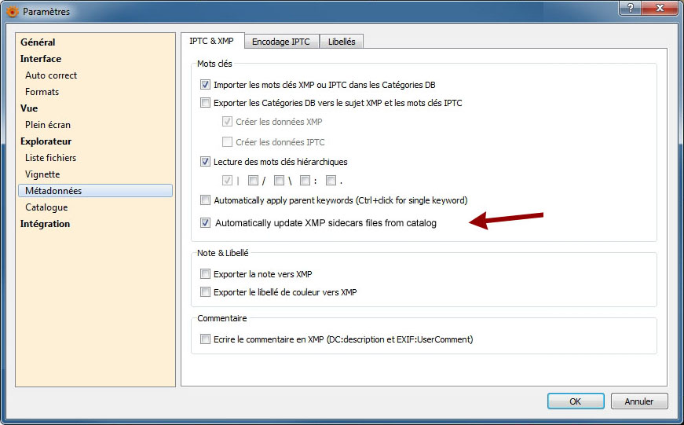This screenshot has width=684, height=425.
Task: Uncheck Importer les mots clés XMP ou IPTC
Action: pos(205,85)
